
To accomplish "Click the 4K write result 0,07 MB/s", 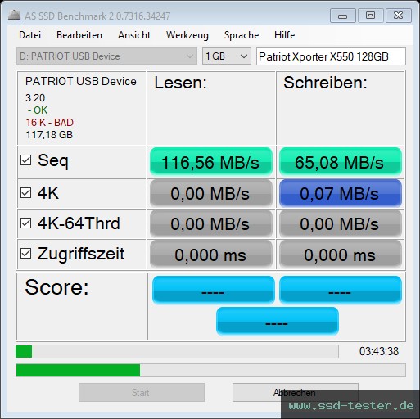I will point(341,193).
